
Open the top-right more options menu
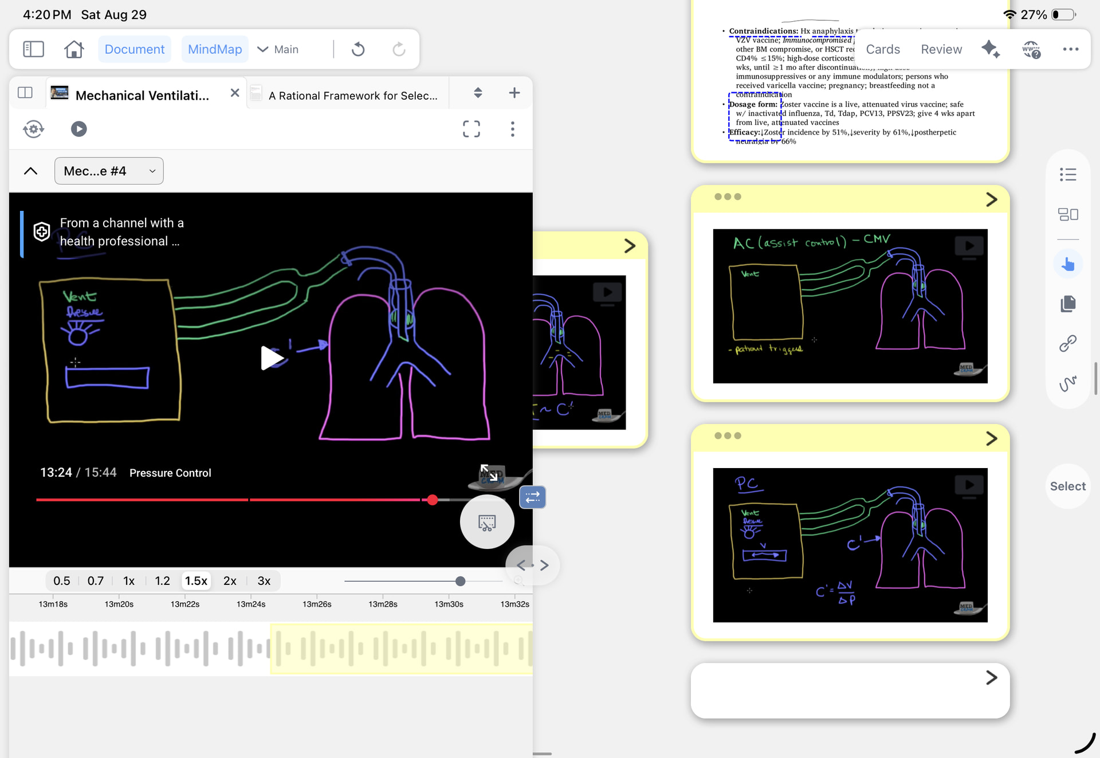point(1071,49)
